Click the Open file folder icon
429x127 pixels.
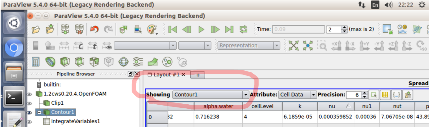click(x=36, y=29)
